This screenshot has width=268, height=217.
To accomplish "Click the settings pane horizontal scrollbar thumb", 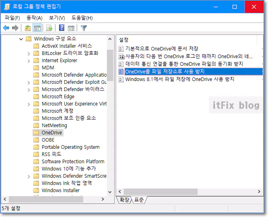I will tap(161, 192).
